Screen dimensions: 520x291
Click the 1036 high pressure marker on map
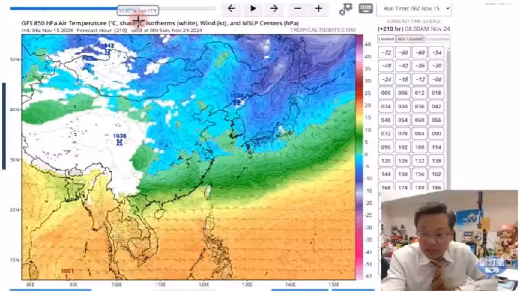(x=119, y=139)
